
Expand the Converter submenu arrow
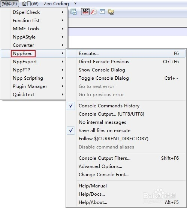(63, 45)
